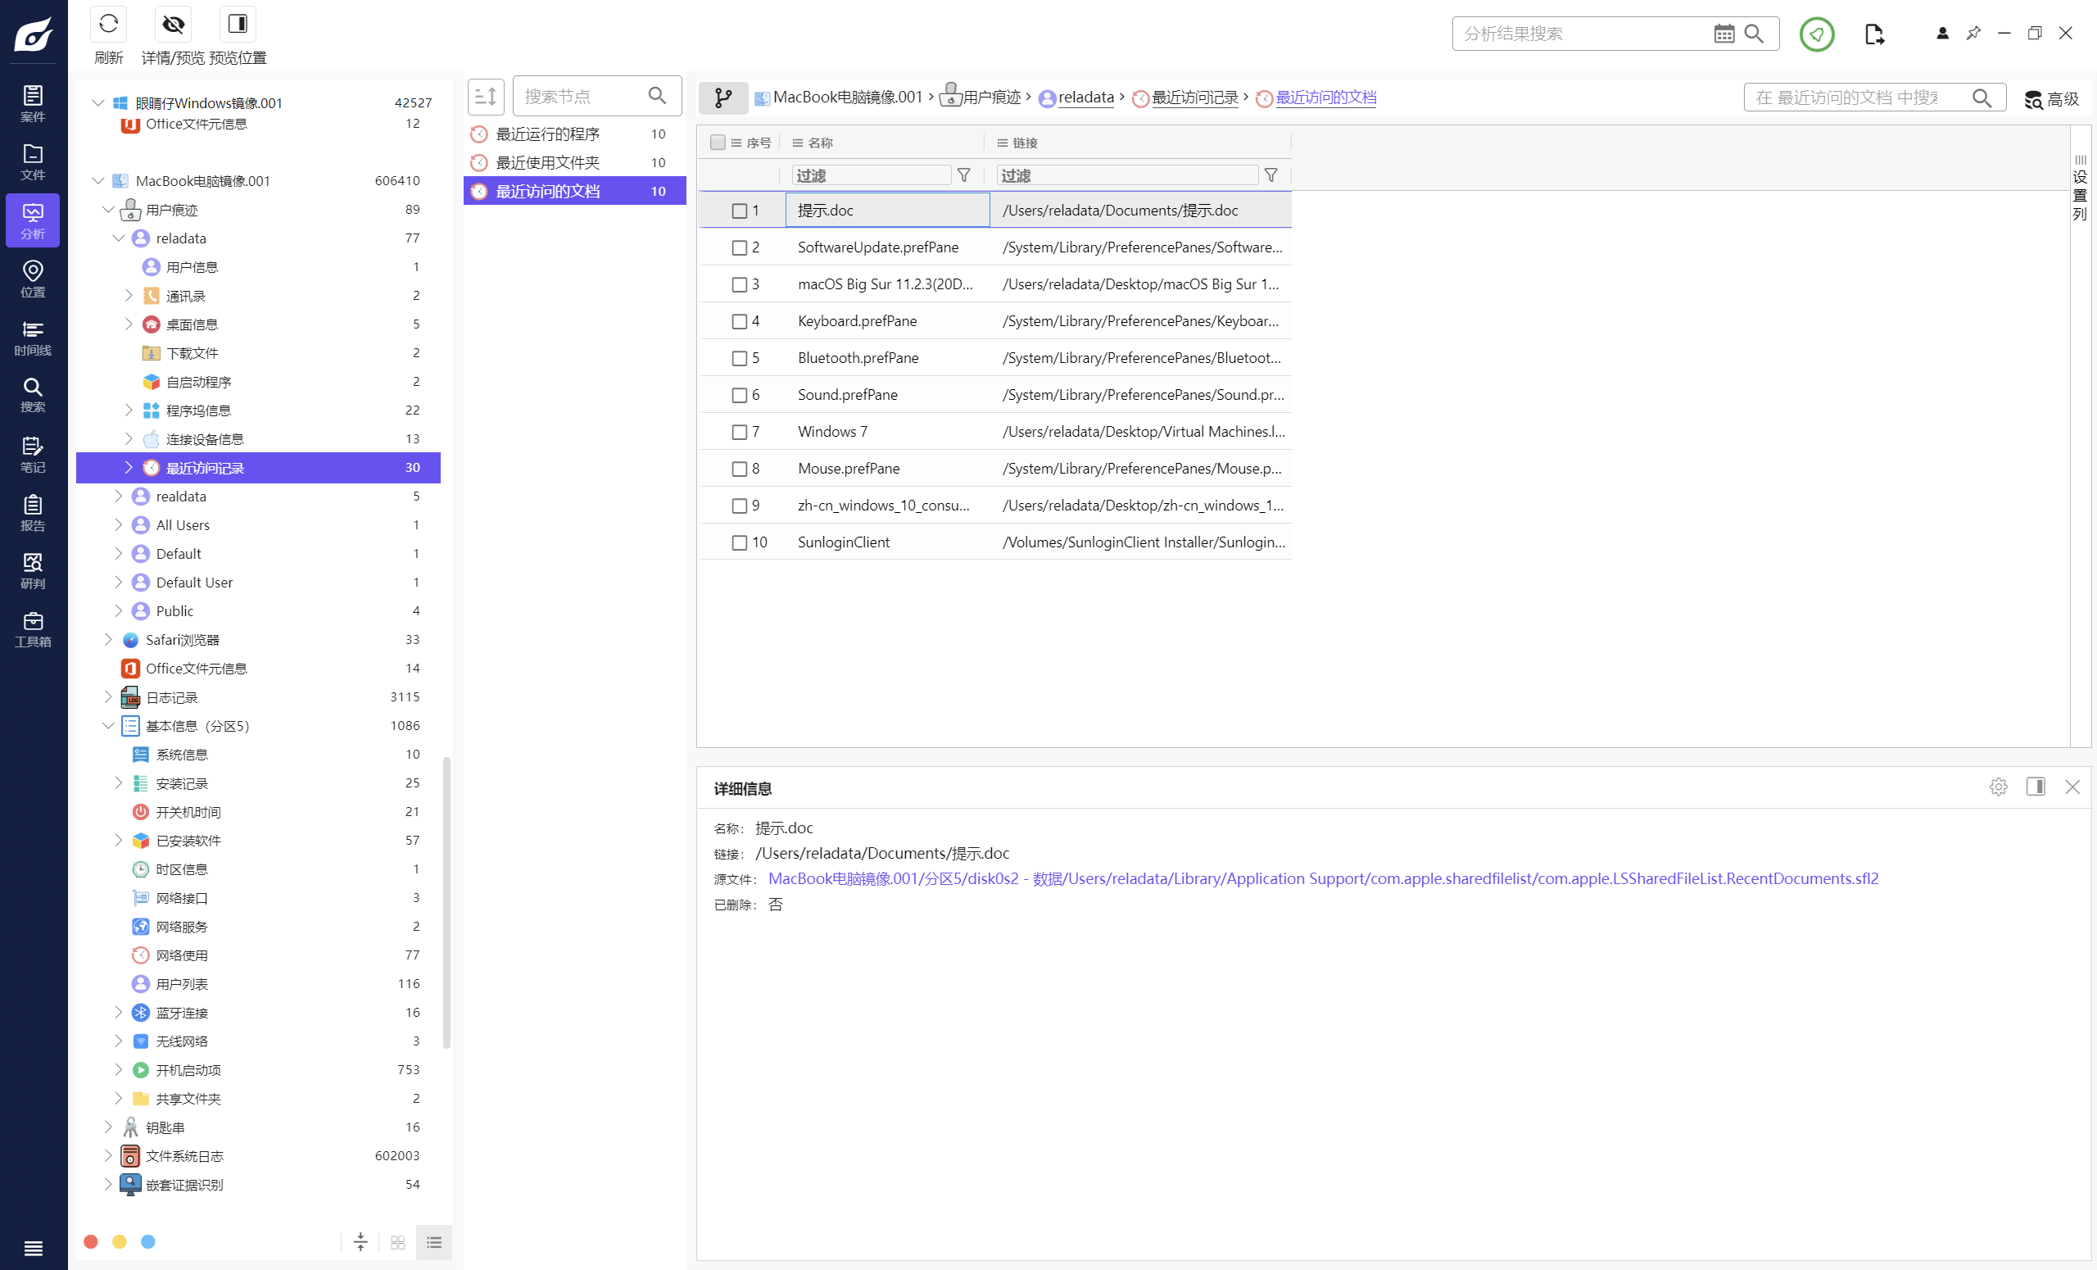
Task: Expand the Safari浏览器 tree node
Action: pos(108,639)
